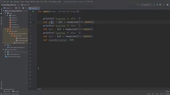
Task: Open the Event Log in status bar
Action: [x=168, y=92]
